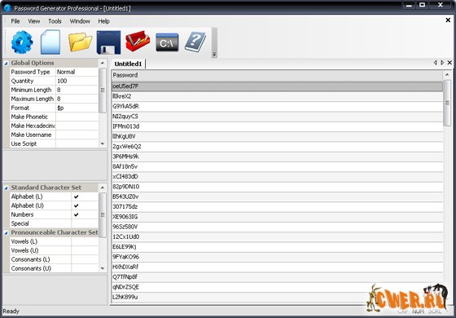Navigate to previous tab with left arrow
The width and height of the screenshot is (456, 318).
click(436, 63)
